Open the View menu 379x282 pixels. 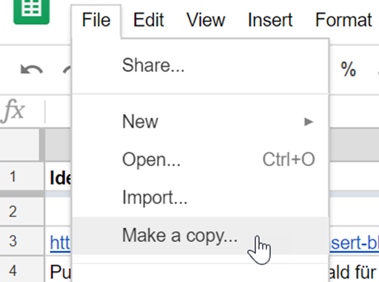(x=206, y=20)
